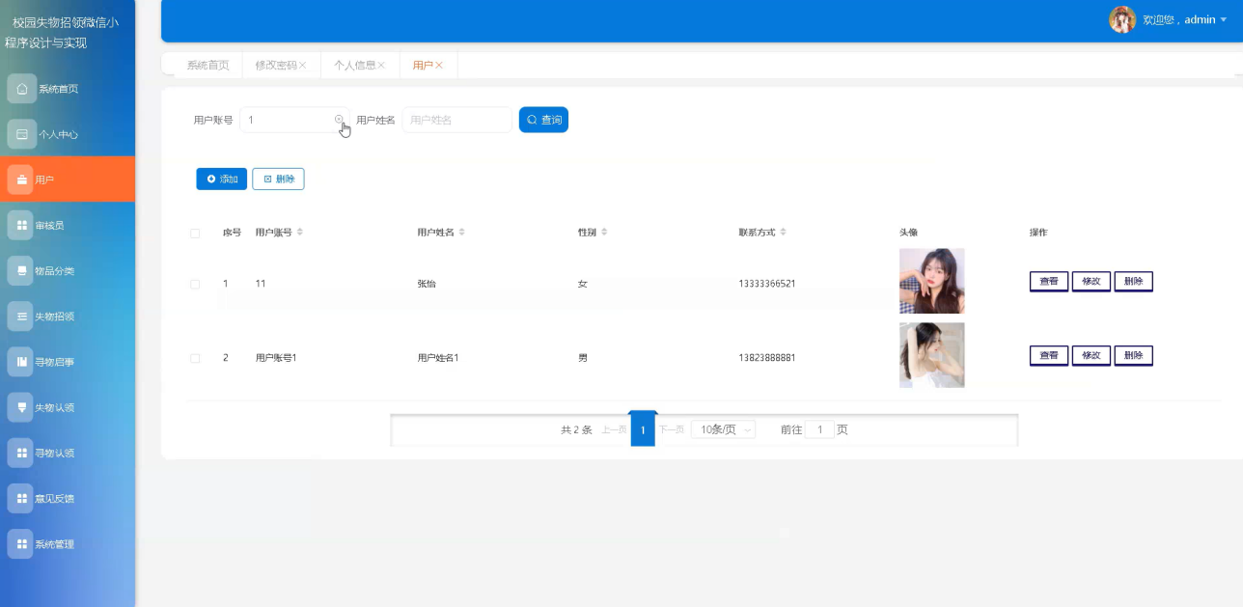Click the 上一页 previous page button
Viewport: 1243px width, 607px height.
coord(614,430)
